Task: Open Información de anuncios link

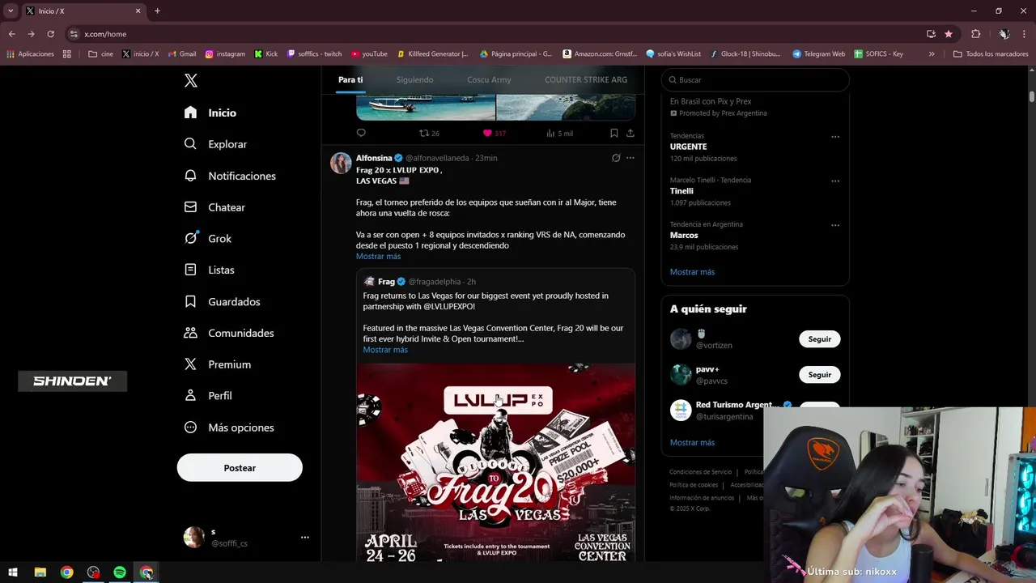Action: coord(702,498)
